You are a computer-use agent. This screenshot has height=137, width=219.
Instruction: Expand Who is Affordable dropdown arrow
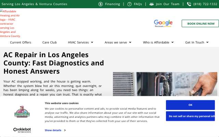172,42
